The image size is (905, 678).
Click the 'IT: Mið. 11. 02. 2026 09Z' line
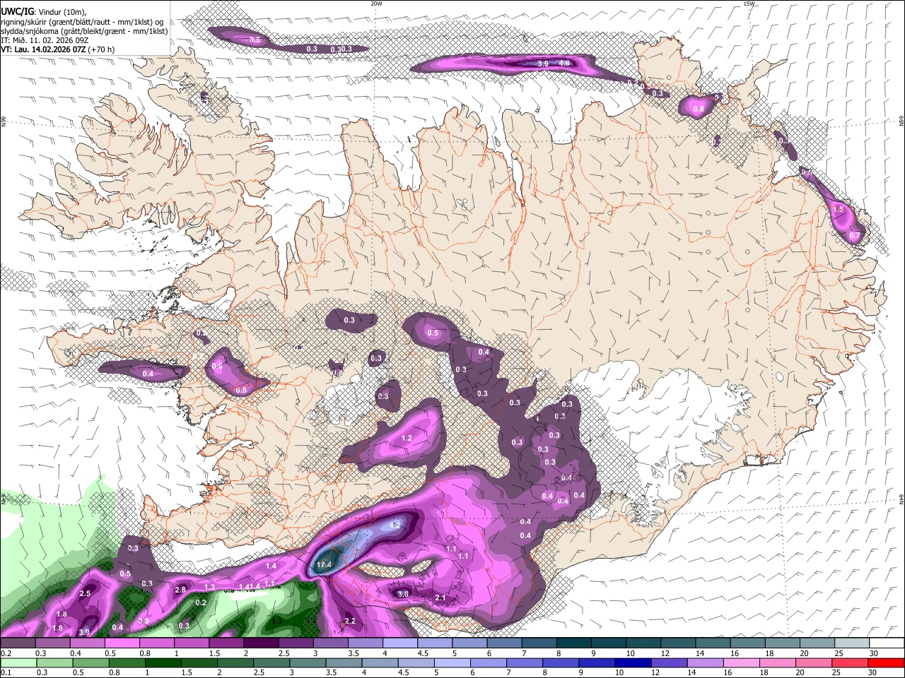pos(45,40)
